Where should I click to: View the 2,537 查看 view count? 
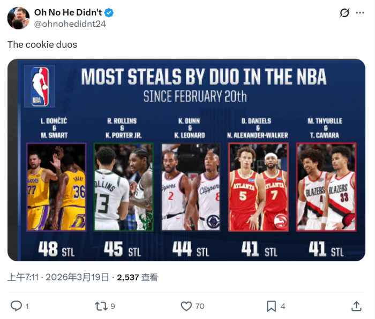click(137, 277)
